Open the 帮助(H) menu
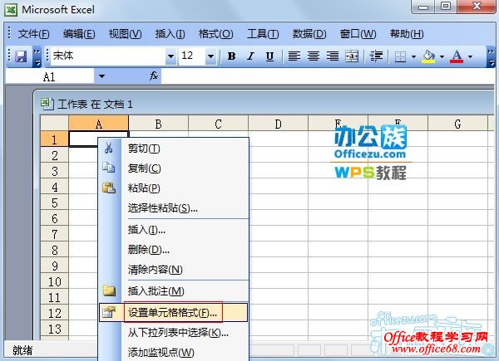Image resolution: width=499 pixels, height=361 pixels. [x=407, y=34]
